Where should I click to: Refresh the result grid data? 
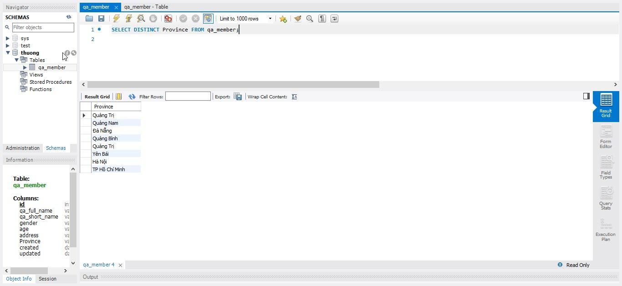pos(132,97)
